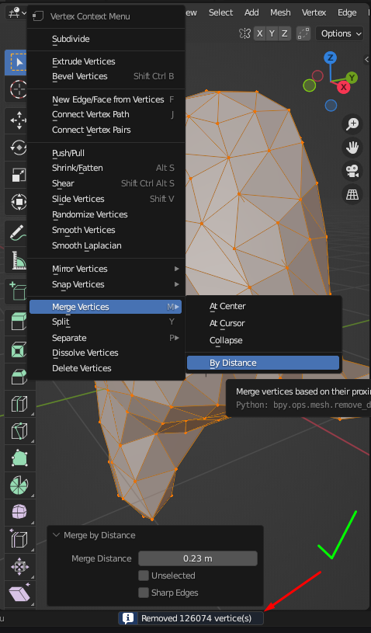Select the Select Box tool
Screen dimensions: 371x633
tap(16, 63)
